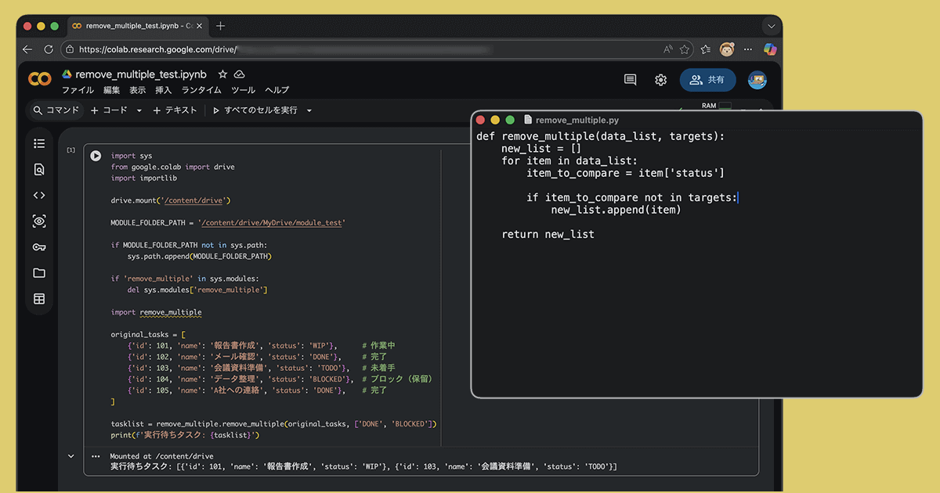Open the Secrets panel with the key icon

point(39,246)
